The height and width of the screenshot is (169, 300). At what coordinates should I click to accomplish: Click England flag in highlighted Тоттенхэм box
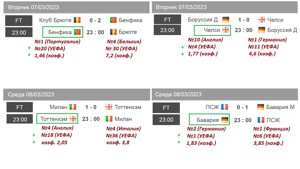coord(73,119)
